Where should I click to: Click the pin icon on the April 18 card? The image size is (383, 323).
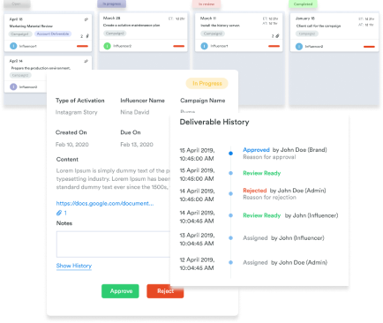(86, 19)
